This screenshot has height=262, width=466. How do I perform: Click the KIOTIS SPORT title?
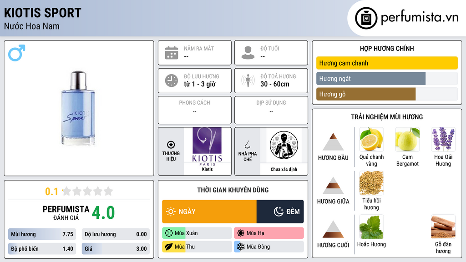coord(42,13)
